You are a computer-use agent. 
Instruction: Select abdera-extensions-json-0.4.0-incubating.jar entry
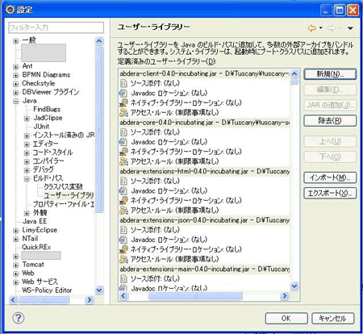point(204,220)
